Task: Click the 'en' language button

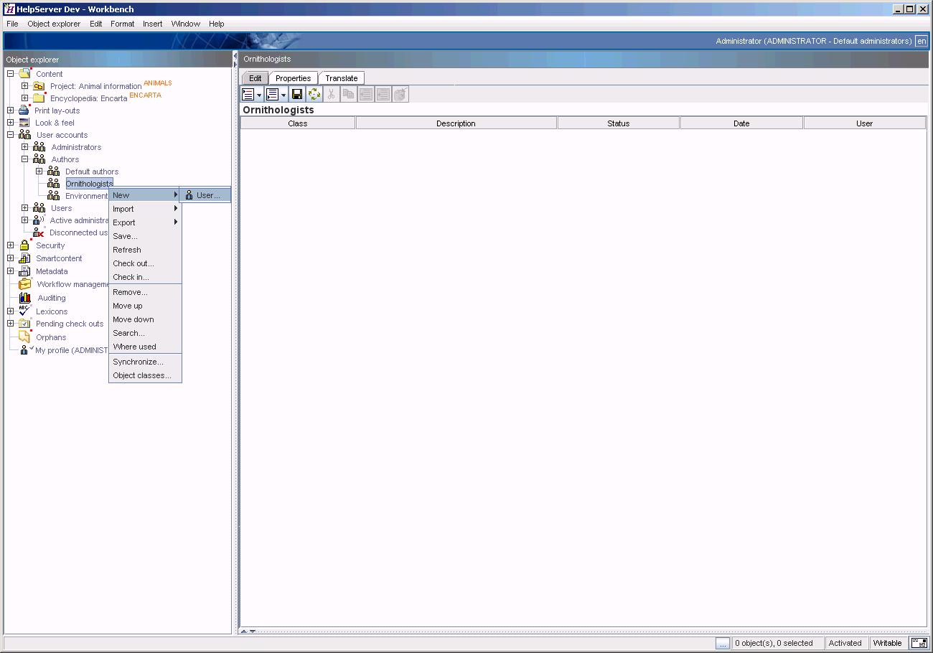Action: pos(922,42)
